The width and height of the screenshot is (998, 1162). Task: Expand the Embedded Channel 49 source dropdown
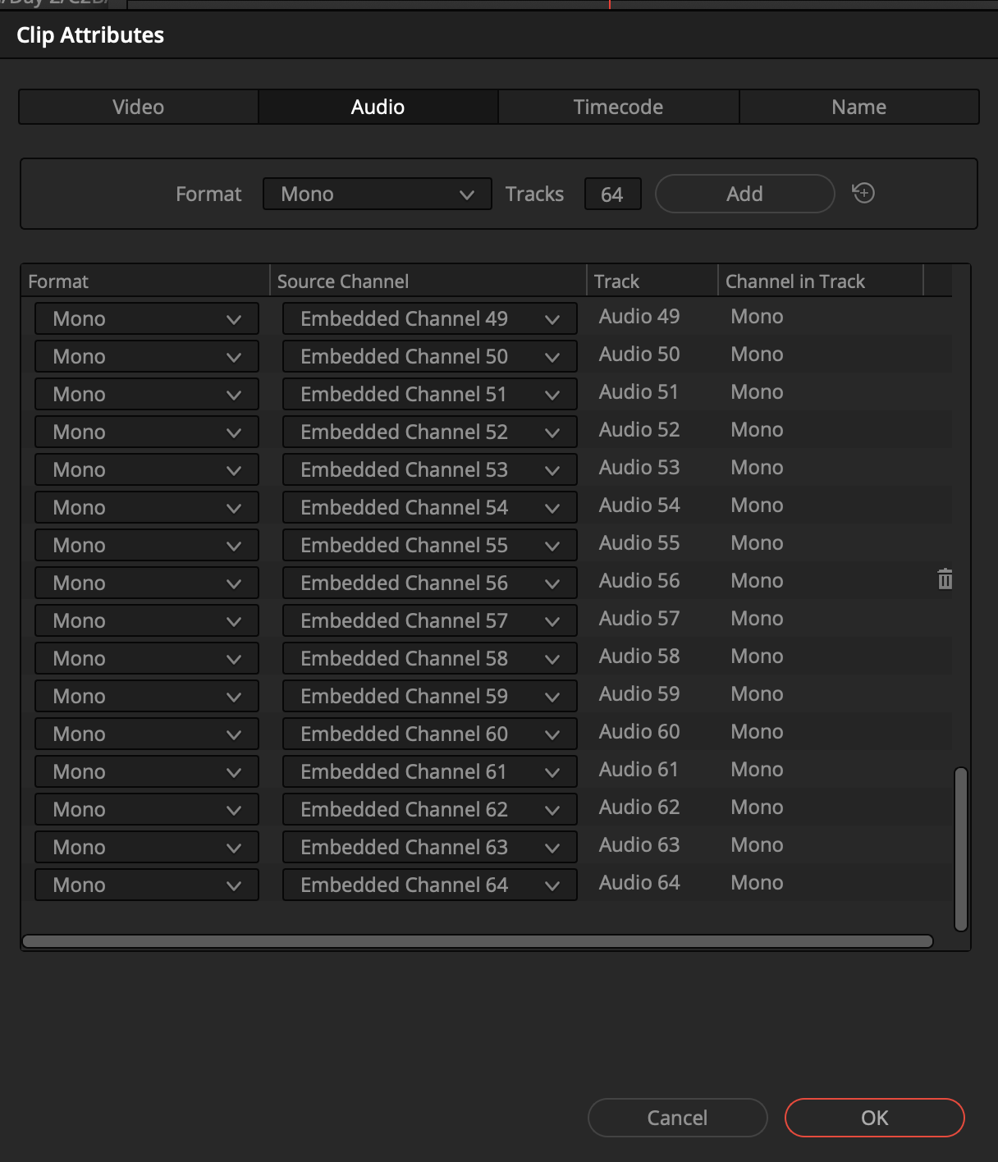(x=429, y=319)
